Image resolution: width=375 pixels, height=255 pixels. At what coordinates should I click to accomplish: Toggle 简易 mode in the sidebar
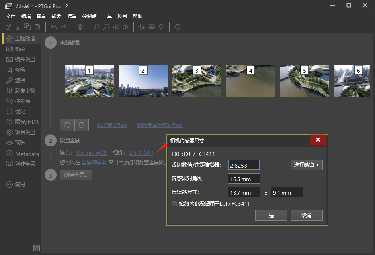[16, 184]
